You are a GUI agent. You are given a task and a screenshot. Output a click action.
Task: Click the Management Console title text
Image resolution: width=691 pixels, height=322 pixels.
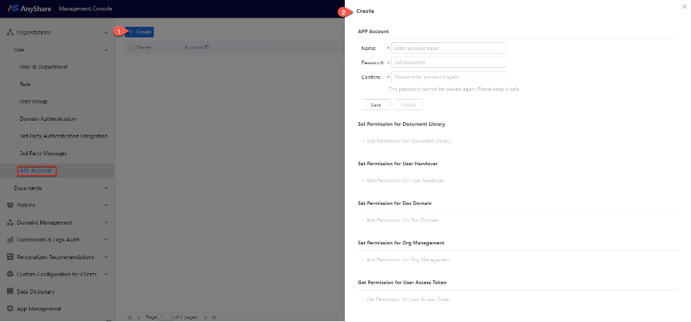(x=86, y=8)
